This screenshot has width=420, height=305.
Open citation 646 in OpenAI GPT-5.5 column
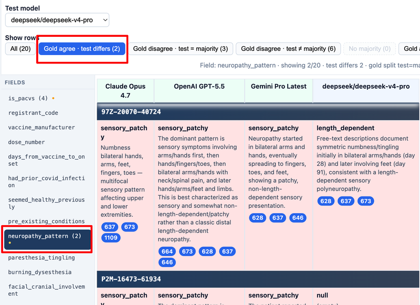167,262
